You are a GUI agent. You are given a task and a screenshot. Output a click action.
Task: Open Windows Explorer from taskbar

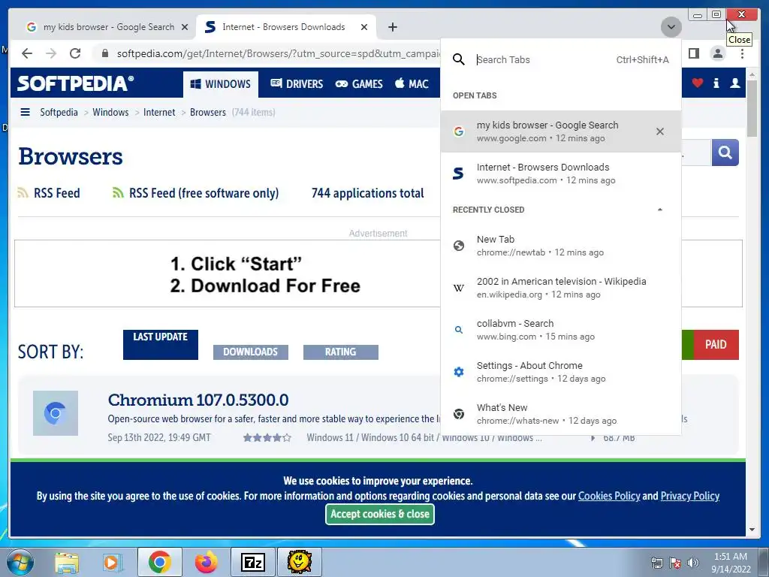tap(66, 562)
